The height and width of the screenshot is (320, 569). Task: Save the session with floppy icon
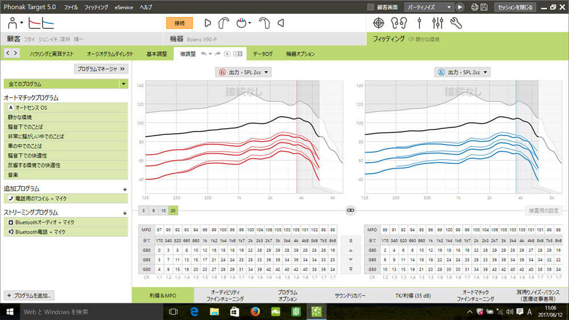coord(484,7)
